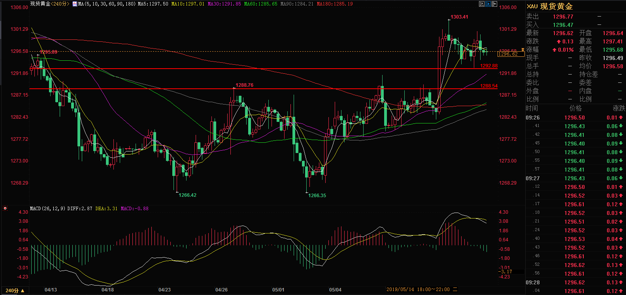
Task: Click the 09:28 tick row time
Action: click(533, 282)
